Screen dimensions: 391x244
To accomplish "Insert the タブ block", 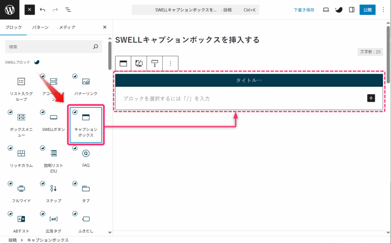I will pos(86,193).
